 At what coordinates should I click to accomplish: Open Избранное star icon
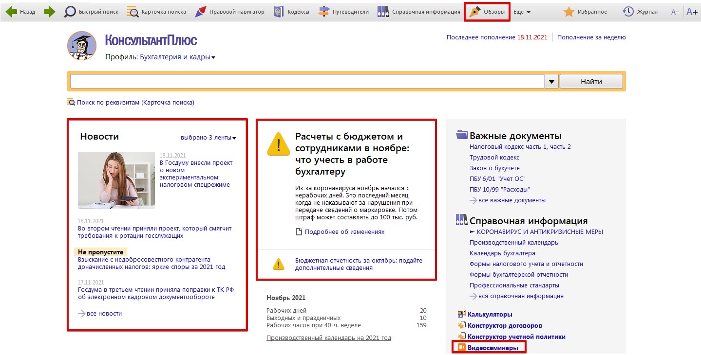click(568, 12)
